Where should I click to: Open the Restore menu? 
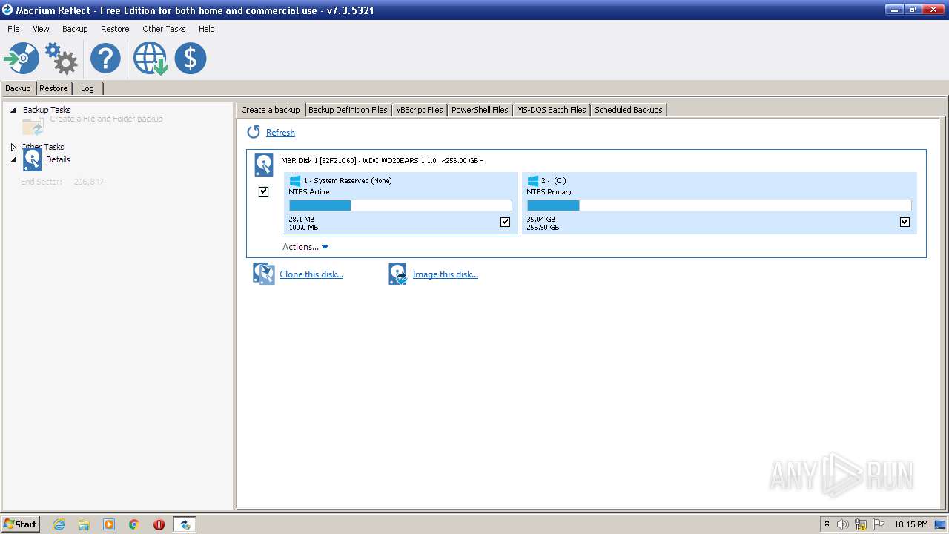tap(115, 29)
